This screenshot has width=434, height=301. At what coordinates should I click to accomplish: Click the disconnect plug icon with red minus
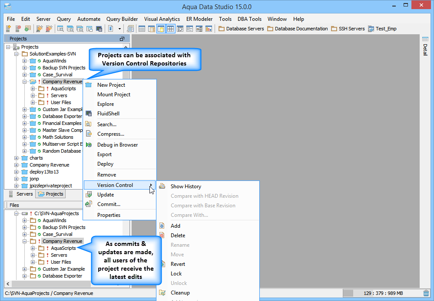point(49,29)
